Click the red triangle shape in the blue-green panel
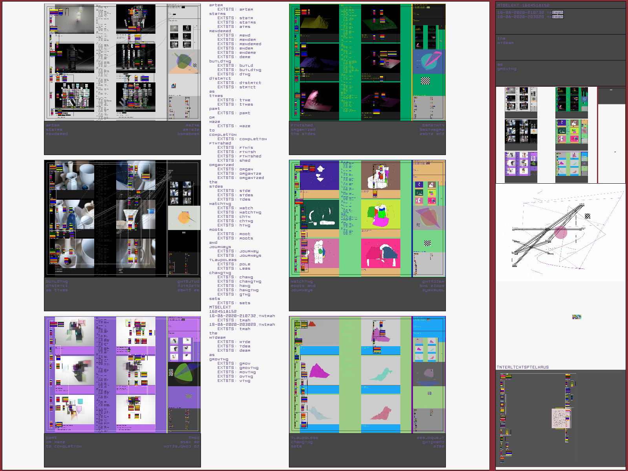The height and width of the screenshot is (471, 628). (312, 324)
